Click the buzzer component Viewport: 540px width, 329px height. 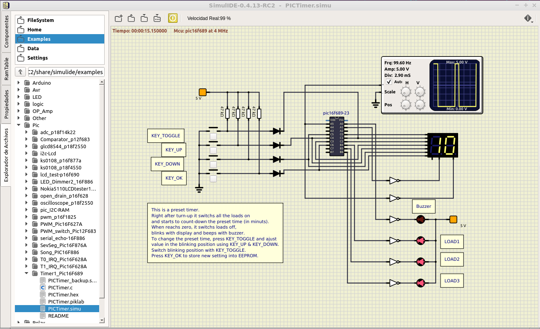pos(420,219)
